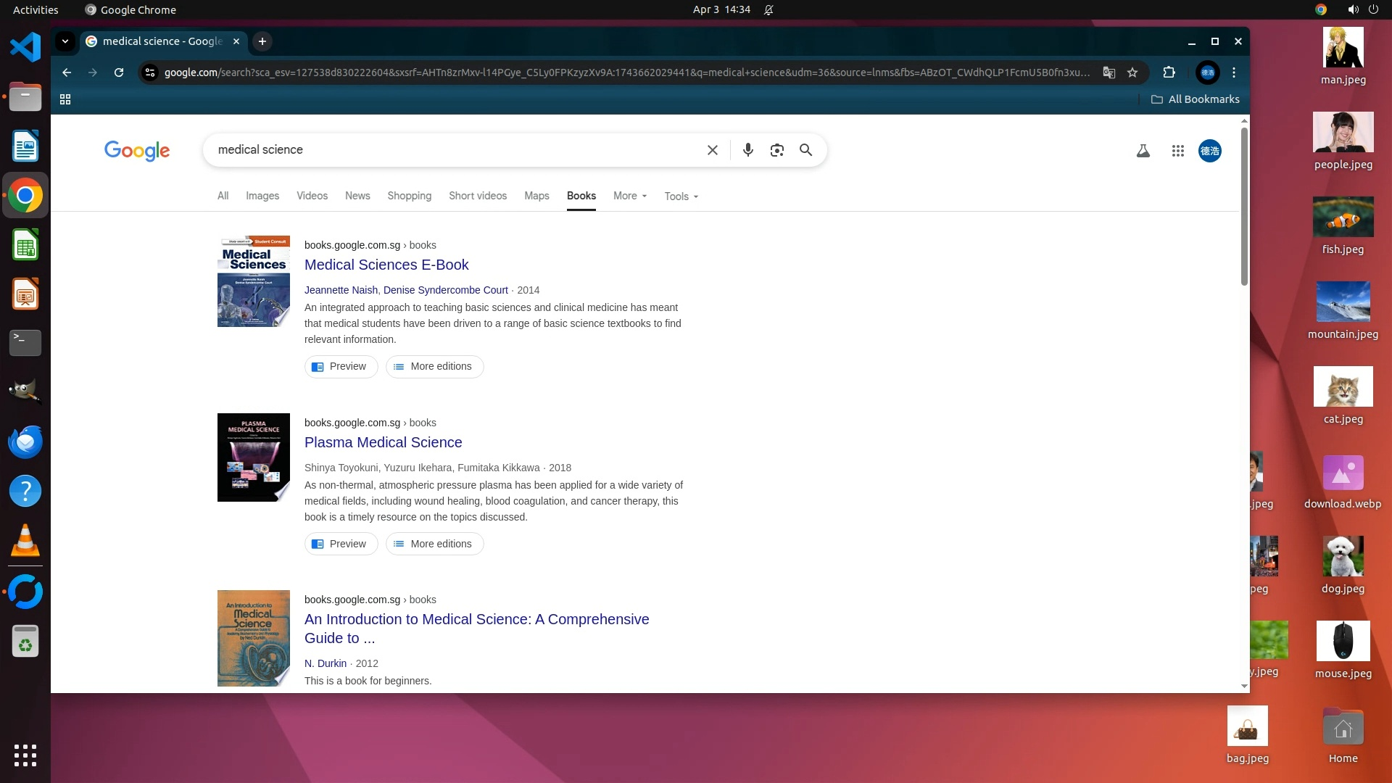Open the Tools dropdown
1392x783 pixels.
click(681, 196)
